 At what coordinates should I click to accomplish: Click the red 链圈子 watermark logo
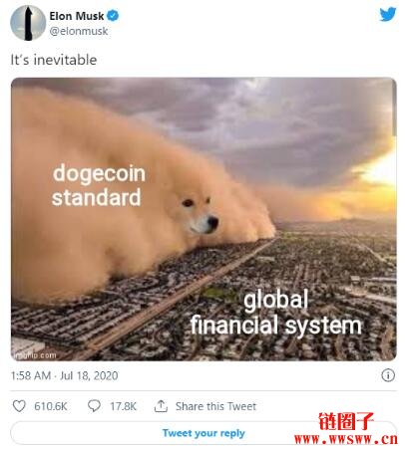pos(346,421)
